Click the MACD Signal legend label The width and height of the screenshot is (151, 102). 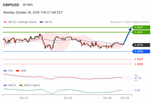[x=32, y=85]
